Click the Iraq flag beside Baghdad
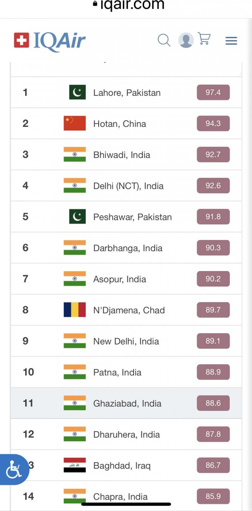 (75, 465)
